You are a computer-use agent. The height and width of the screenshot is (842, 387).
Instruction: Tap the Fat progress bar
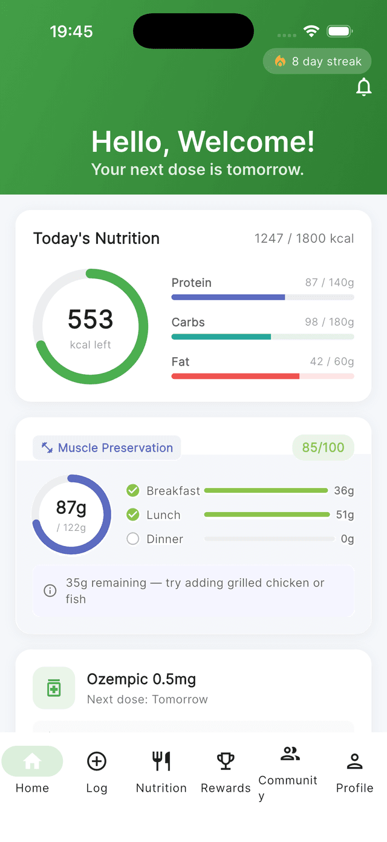tap(262, 377)
